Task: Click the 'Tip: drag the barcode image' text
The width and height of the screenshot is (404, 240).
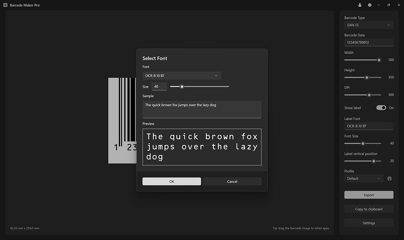Action: (x=301, y=228)
